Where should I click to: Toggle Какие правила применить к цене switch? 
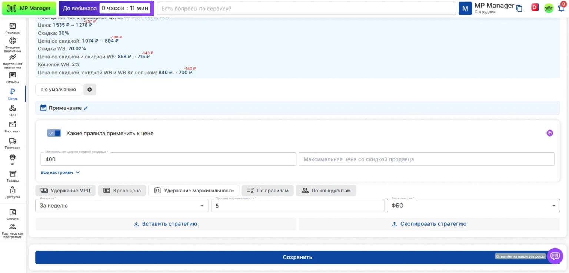[x=54, y=133]
